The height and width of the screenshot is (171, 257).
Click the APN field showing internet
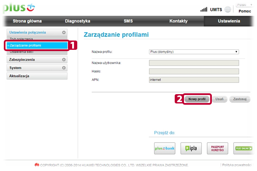(194, 80)
